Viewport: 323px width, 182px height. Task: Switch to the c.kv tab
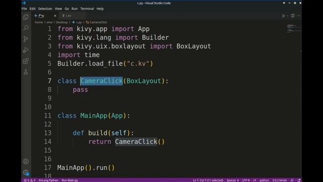[73, 16]
